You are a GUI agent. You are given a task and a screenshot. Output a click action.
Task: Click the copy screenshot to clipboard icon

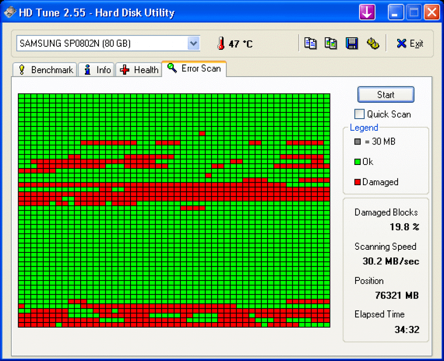click(331, 43)
